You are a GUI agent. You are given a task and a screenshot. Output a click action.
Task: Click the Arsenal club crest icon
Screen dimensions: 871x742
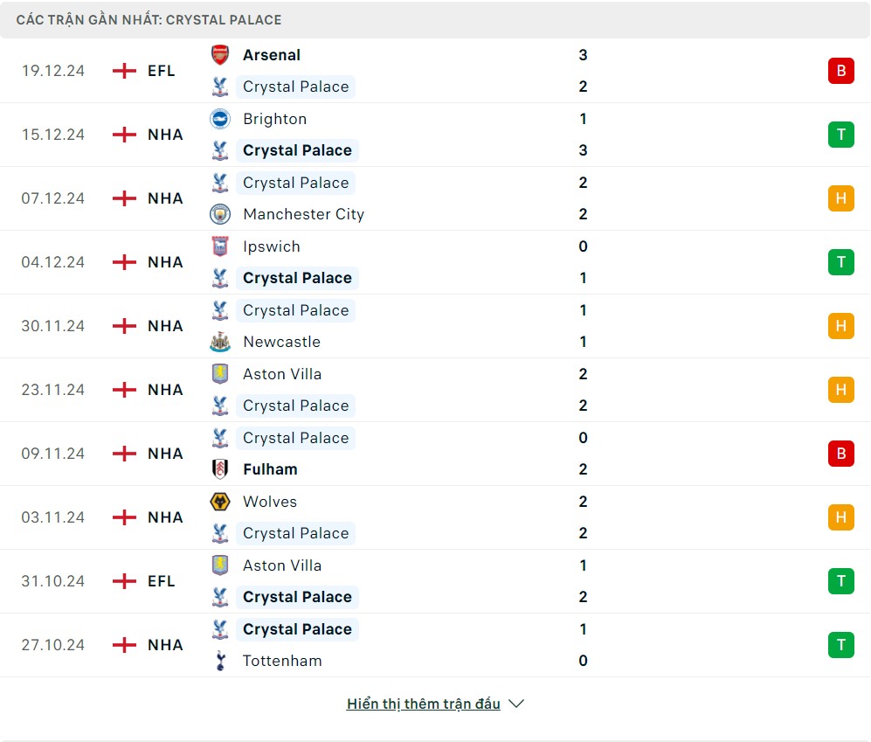[x=220, y=55]
